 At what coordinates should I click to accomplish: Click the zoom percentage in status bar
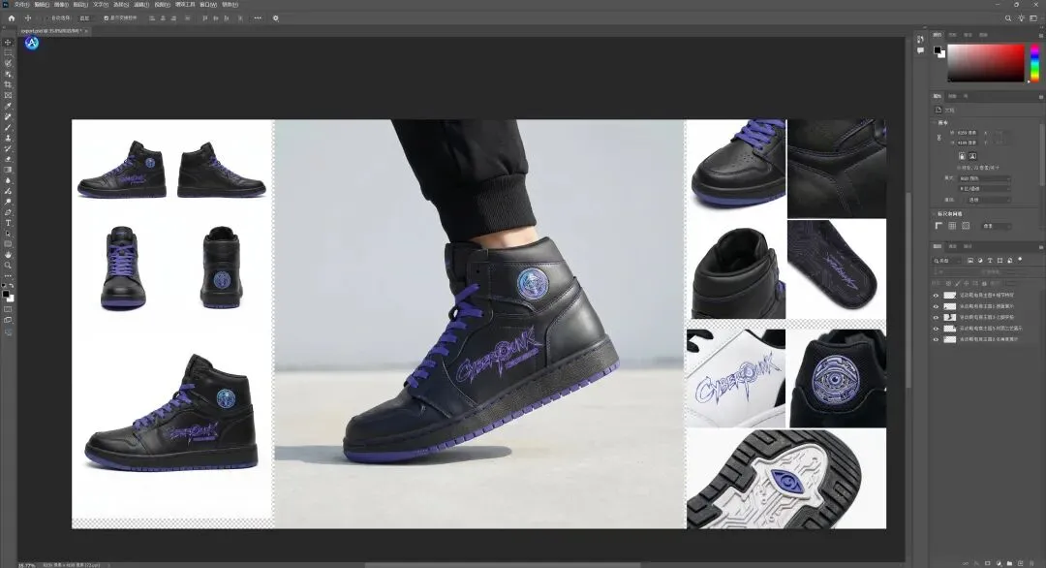27,565
